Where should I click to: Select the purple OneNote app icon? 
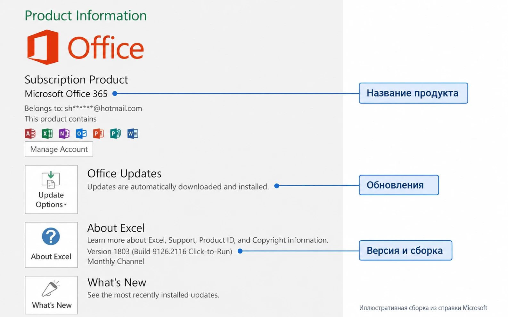64,134
